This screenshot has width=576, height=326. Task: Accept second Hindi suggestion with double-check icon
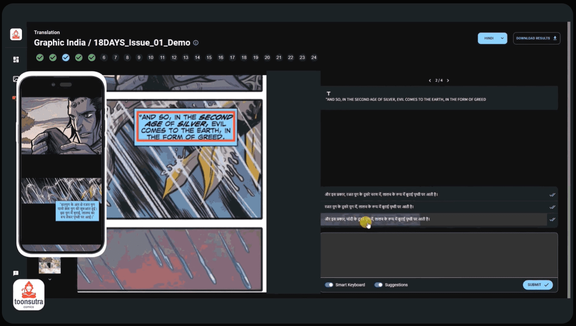pos(552,207)
